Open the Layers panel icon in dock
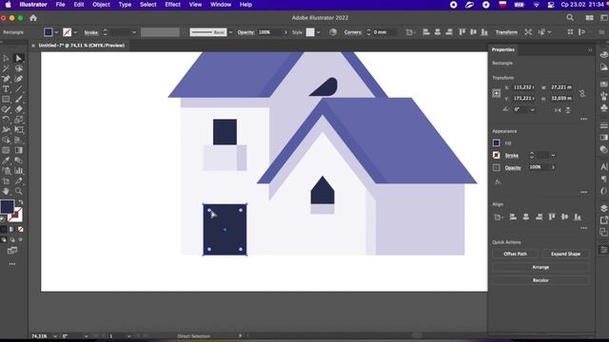This screenshot has height=342, width=609. click(x=603, y=209)
